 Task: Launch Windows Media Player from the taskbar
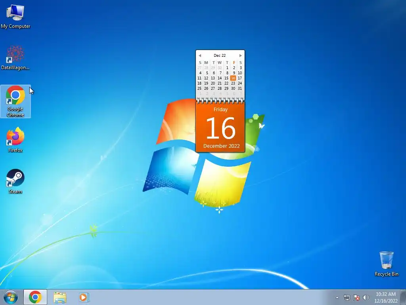(84, 297)
